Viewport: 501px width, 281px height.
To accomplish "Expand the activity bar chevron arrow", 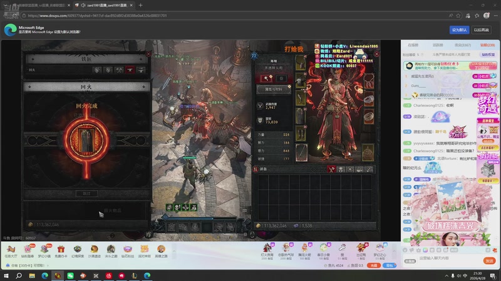I will pos(174,251).
